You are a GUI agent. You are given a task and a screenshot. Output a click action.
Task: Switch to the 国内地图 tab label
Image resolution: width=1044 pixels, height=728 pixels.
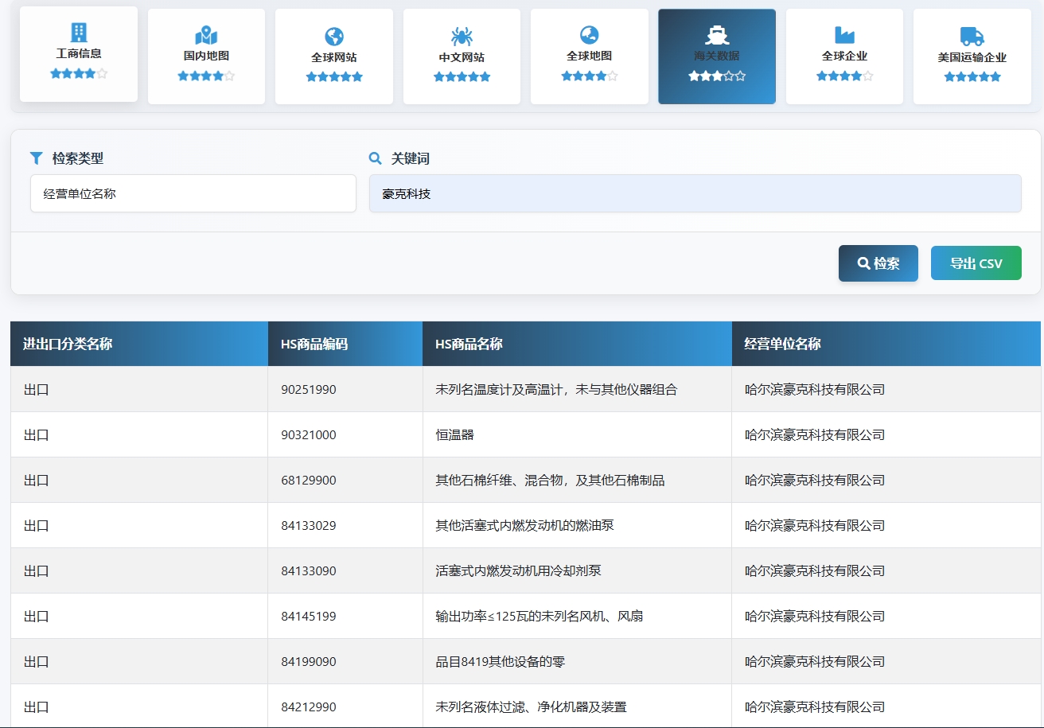(206, 56)
